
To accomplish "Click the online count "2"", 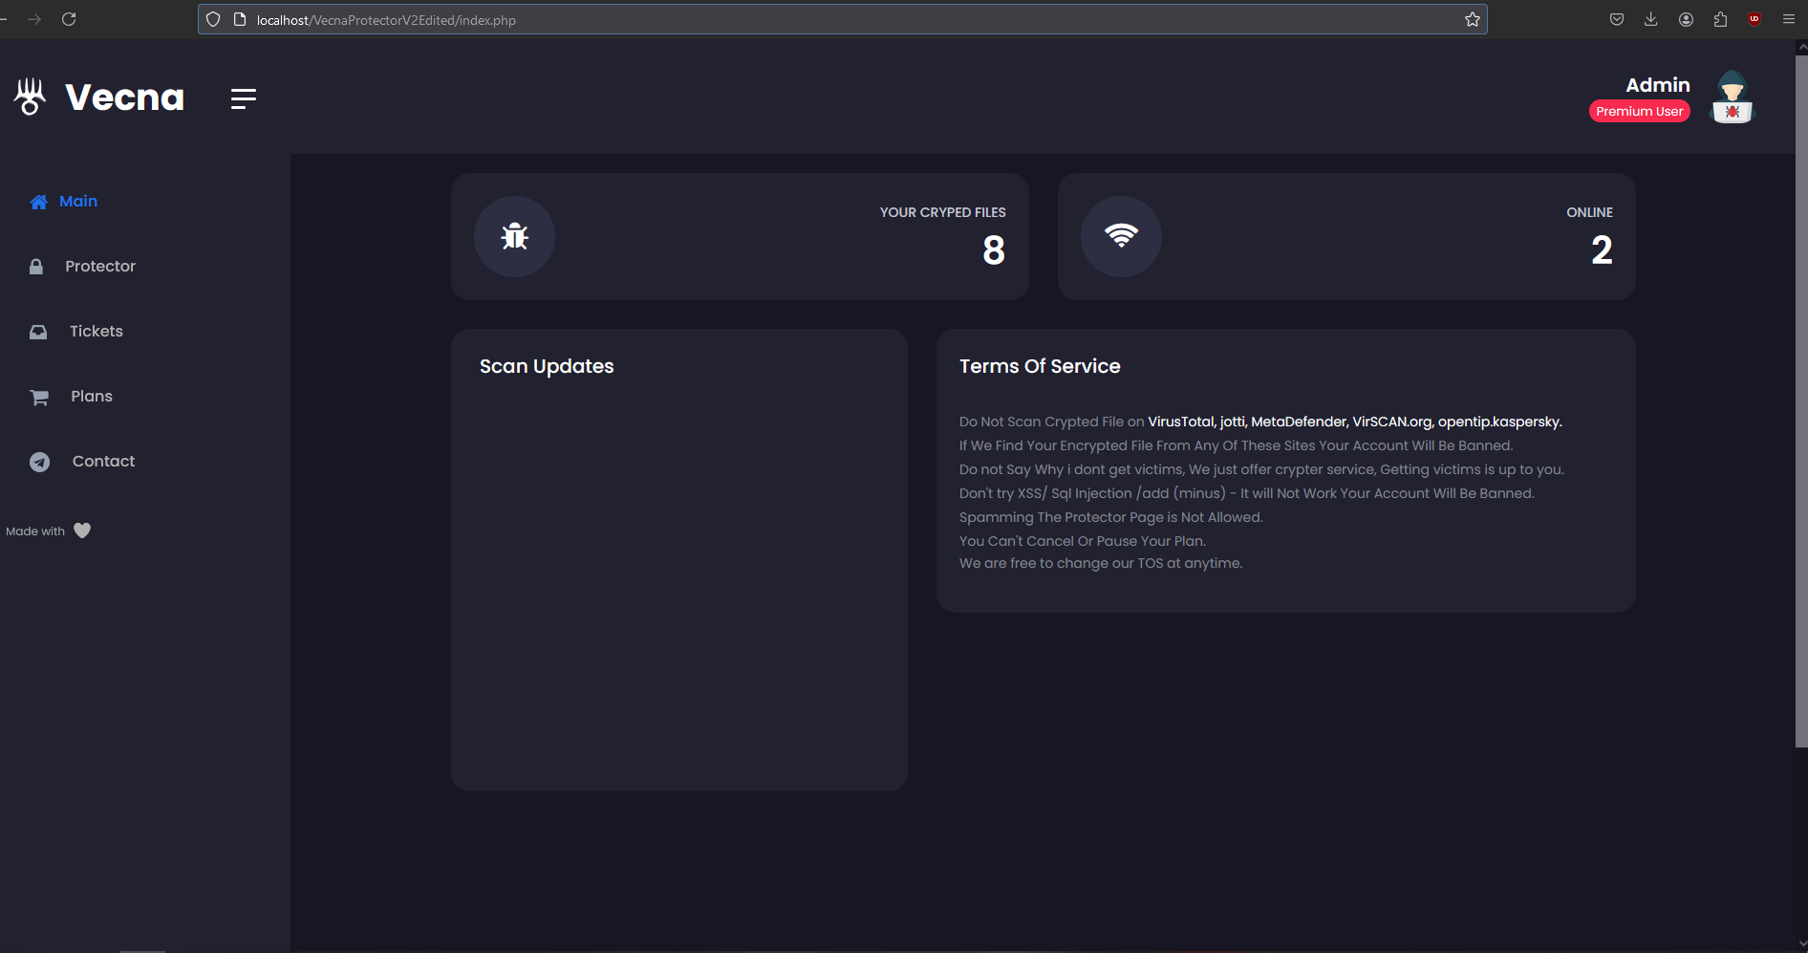I will pos(1602,250).
